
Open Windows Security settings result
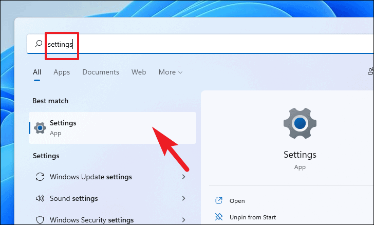tap(113, 220)
